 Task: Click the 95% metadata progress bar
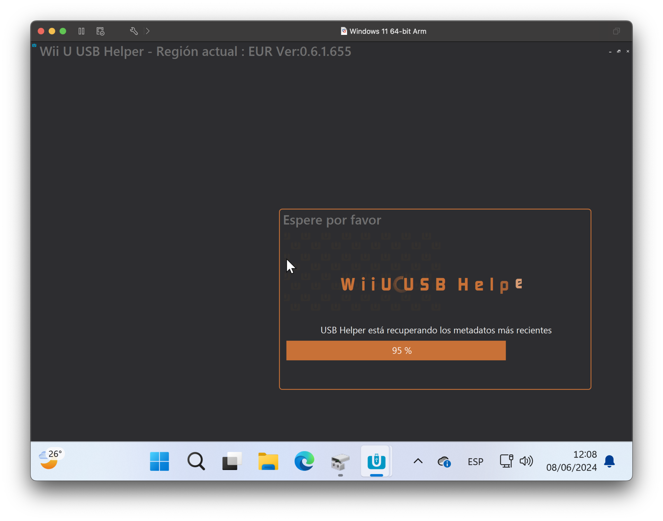coord(396,350)
